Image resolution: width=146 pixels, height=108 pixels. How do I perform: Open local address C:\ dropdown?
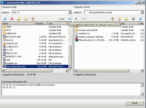pos(70,12)
